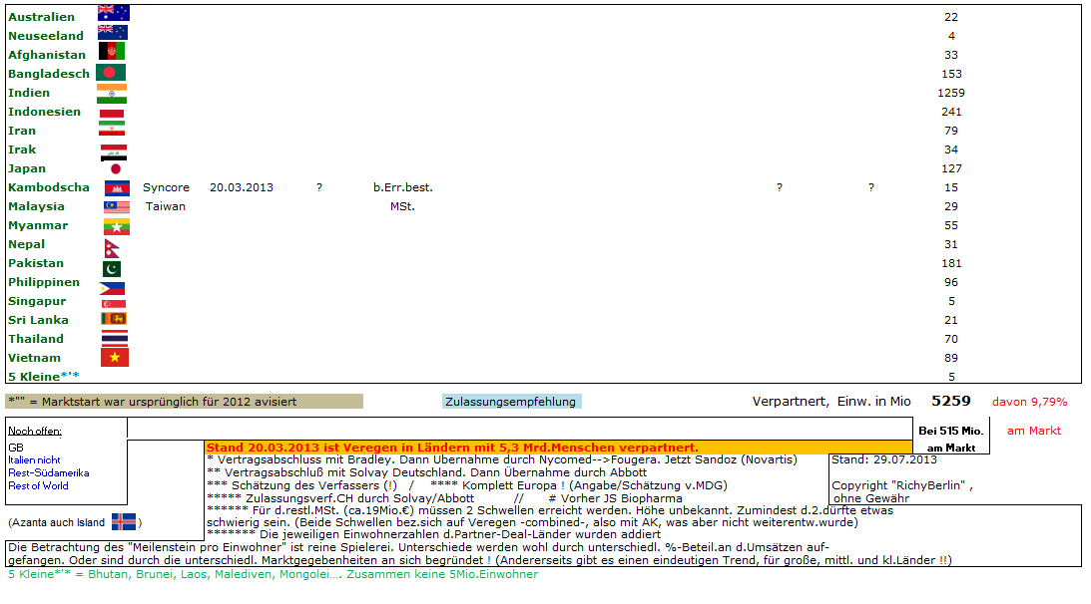
Task: Click the '(Azanta auch Island' note
Action: point(56,522)
